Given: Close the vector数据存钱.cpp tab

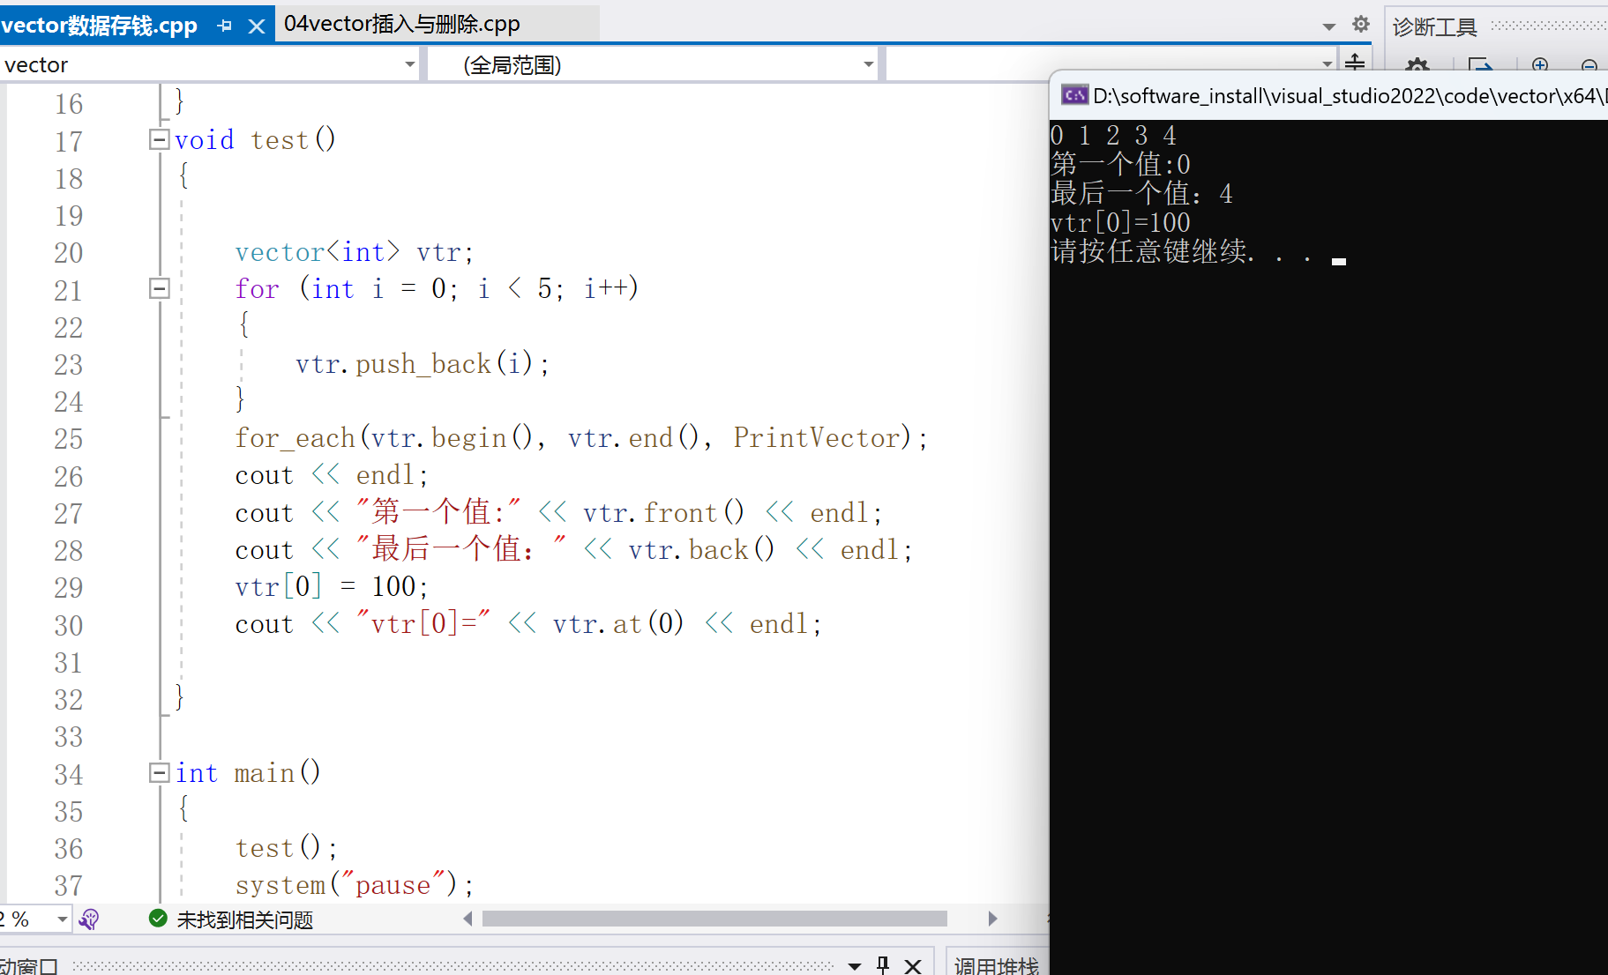Looking at the screenshot, I should pyautogui.click(x=257, y=26).
